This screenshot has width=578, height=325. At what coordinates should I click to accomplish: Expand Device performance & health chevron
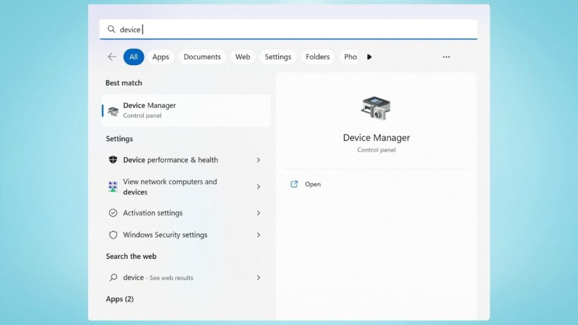(259, 160)
